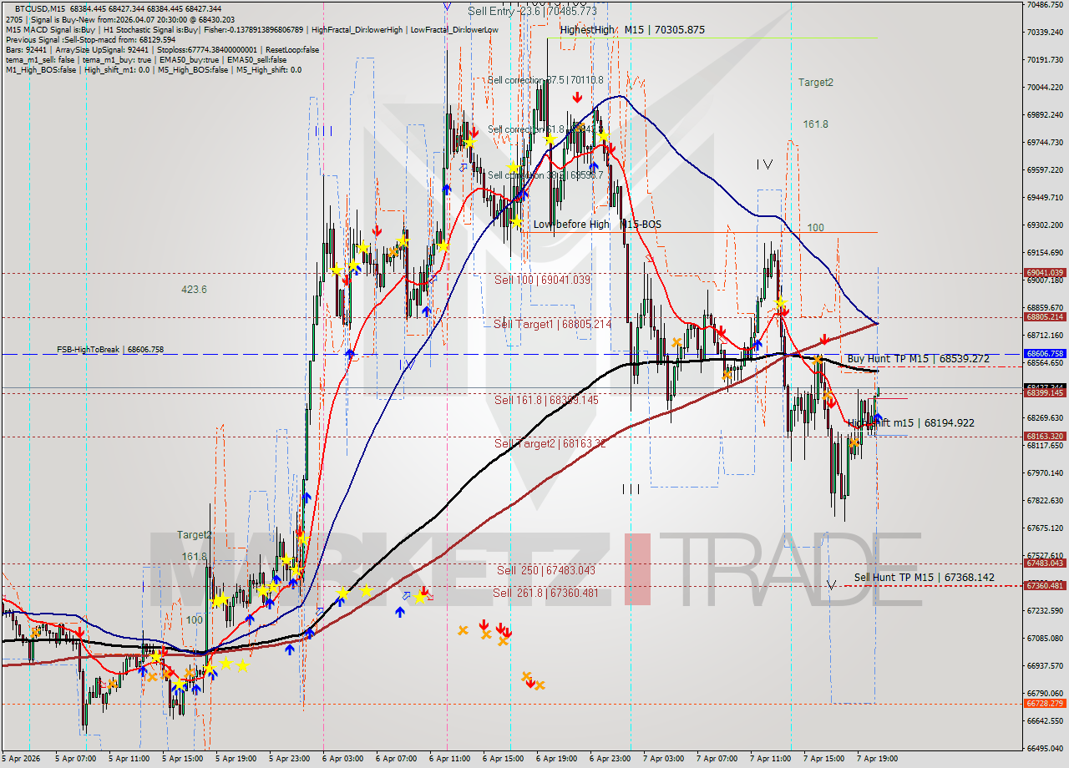This screenshot has width=1069, height=768.
Task: Select the yellow star below wave IV peak
Action: tap(781, 301)
